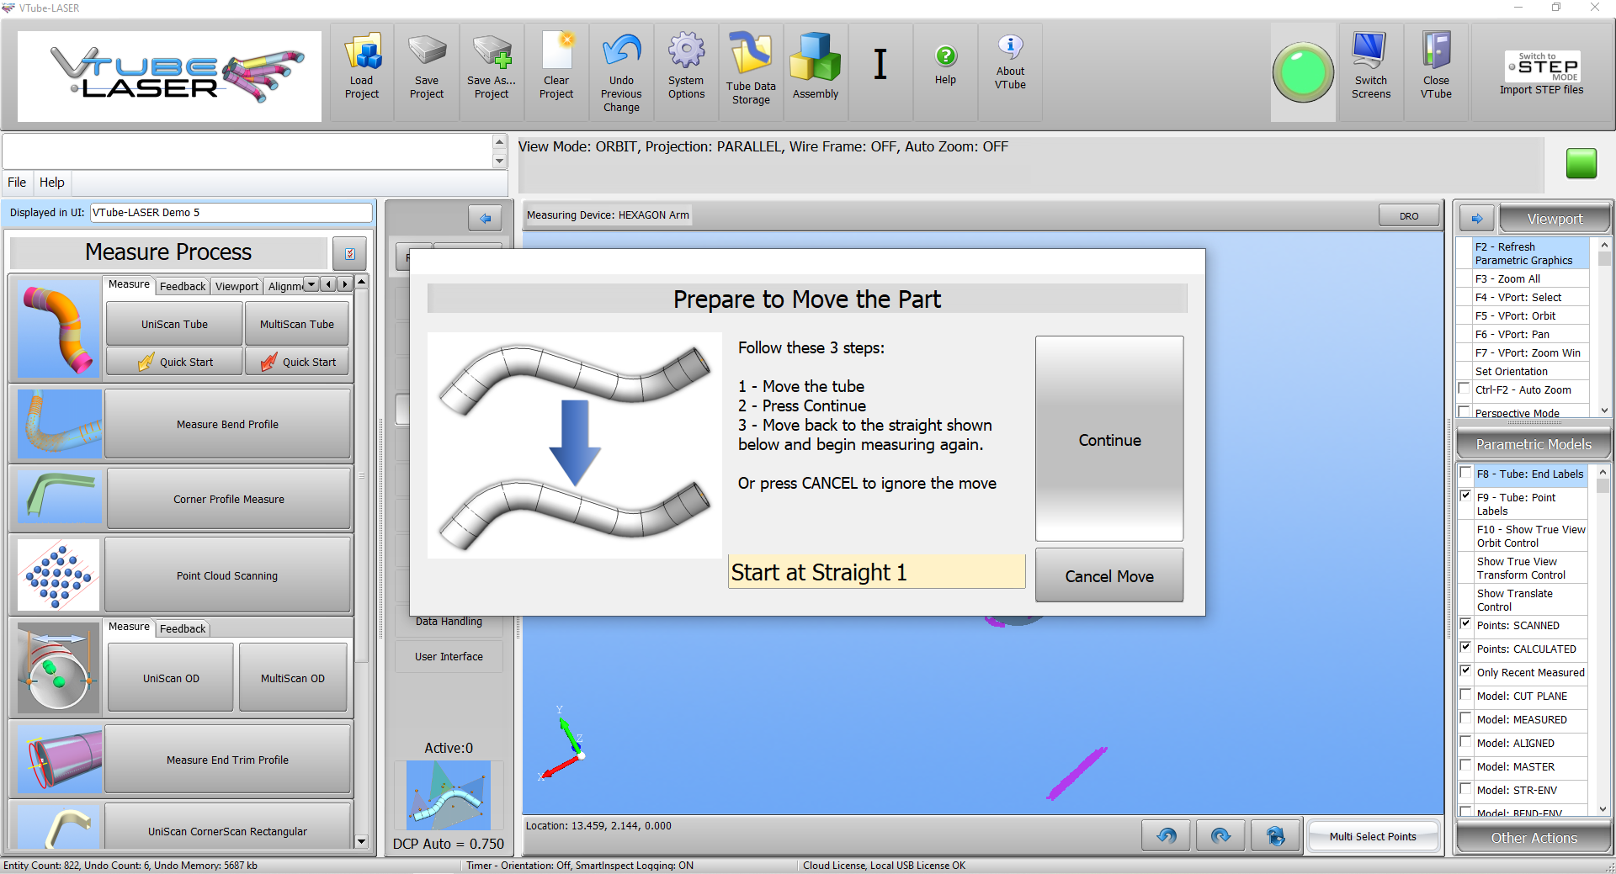Open the Measure Process tabs dropdown arrow
Viewport: 1616px width, 874px height.
[x=311, y=284]
